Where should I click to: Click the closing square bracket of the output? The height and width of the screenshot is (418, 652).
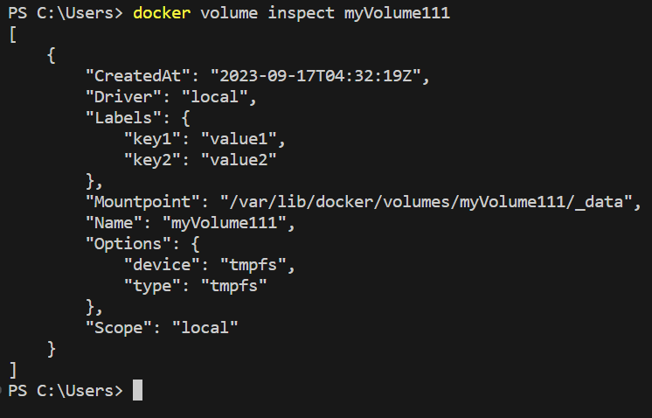(x=12, y=370)
